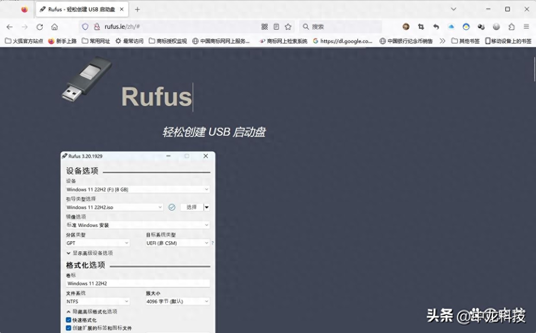The height and width of the screenshot is (333, 536).
Task: Click the reader view page icon in the address bar
Action: [x=276, y=26]
